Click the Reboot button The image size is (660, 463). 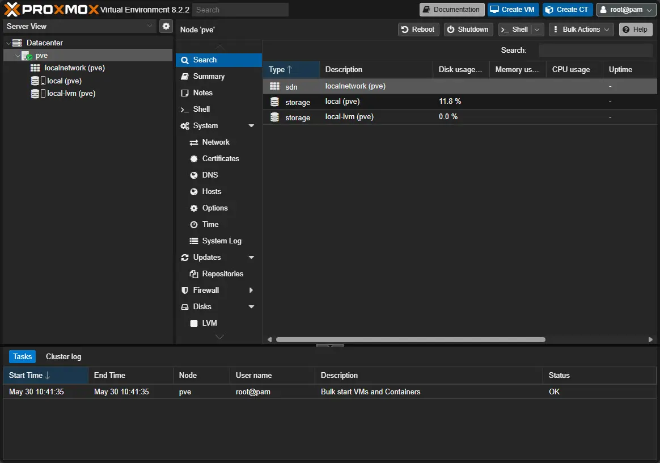[418, 30]
